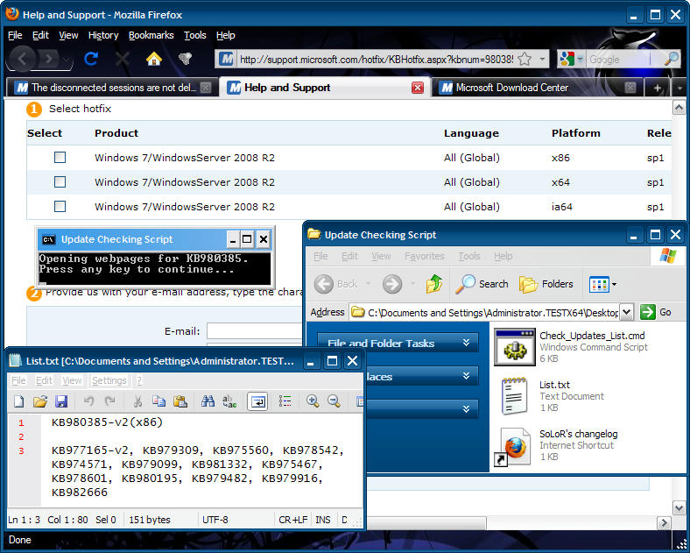Click editor Find binoculars icon
Image resolution: width=690 pixels, height=553 pixels.
tap(208, 401)
